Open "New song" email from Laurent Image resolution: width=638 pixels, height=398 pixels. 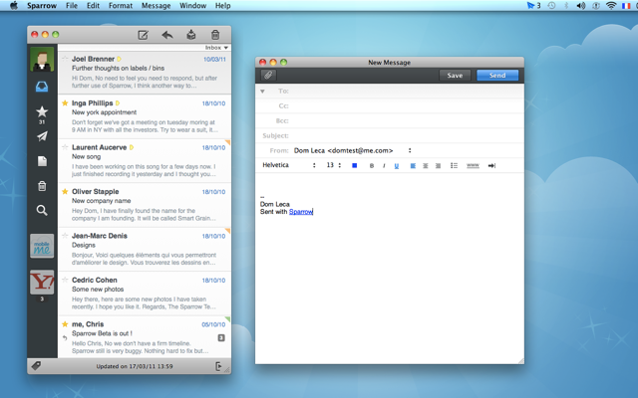pos(145,161)
